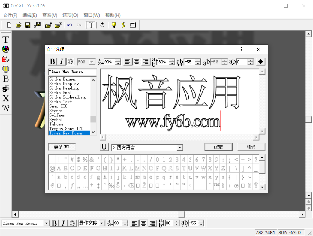This screenshot has height=236, width=313.
Task: Click the yellow U sidebar icon
Action: coord(6,69)
